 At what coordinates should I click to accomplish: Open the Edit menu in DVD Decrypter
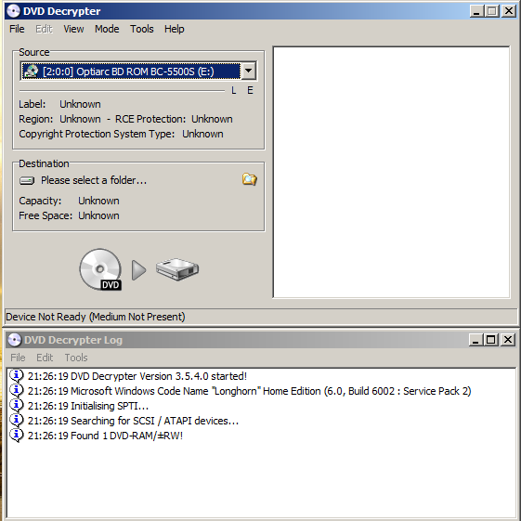[x=45, y=29]
